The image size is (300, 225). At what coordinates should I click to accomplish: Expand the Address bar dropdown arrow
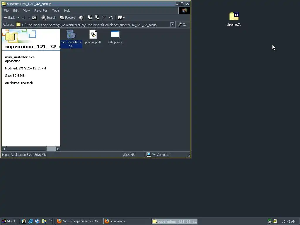tap(172, 25)
